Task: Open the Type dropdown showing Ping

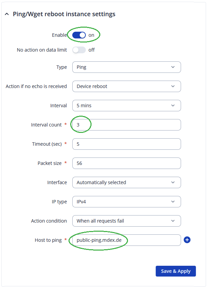Action: pyautogui.click(x=126, y=67)
